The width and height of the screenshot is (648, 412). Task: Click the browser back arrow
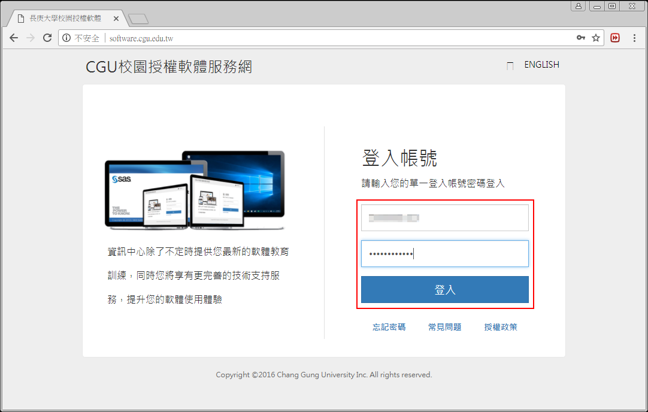click(x=14, y=38)
